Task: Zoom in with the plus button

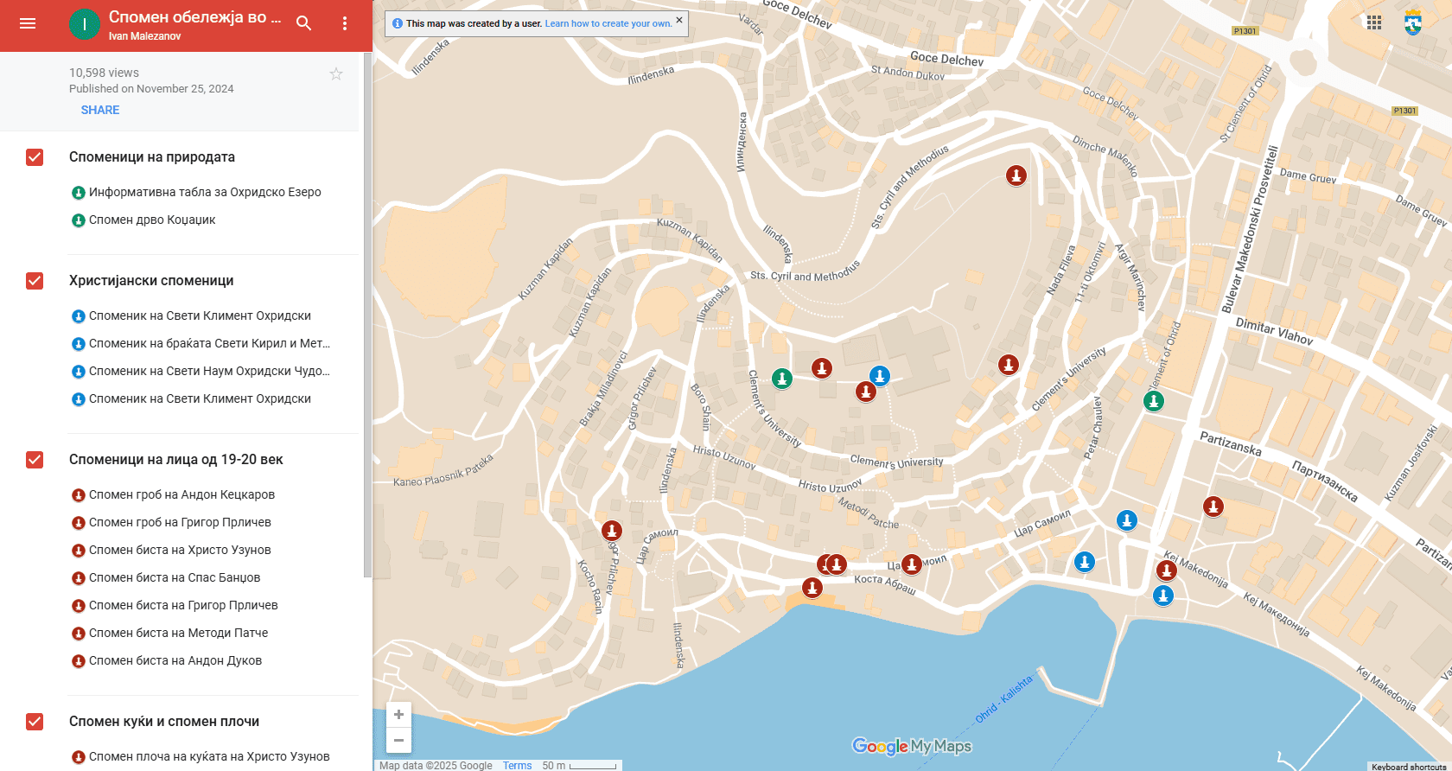Action: click(398, 714)
